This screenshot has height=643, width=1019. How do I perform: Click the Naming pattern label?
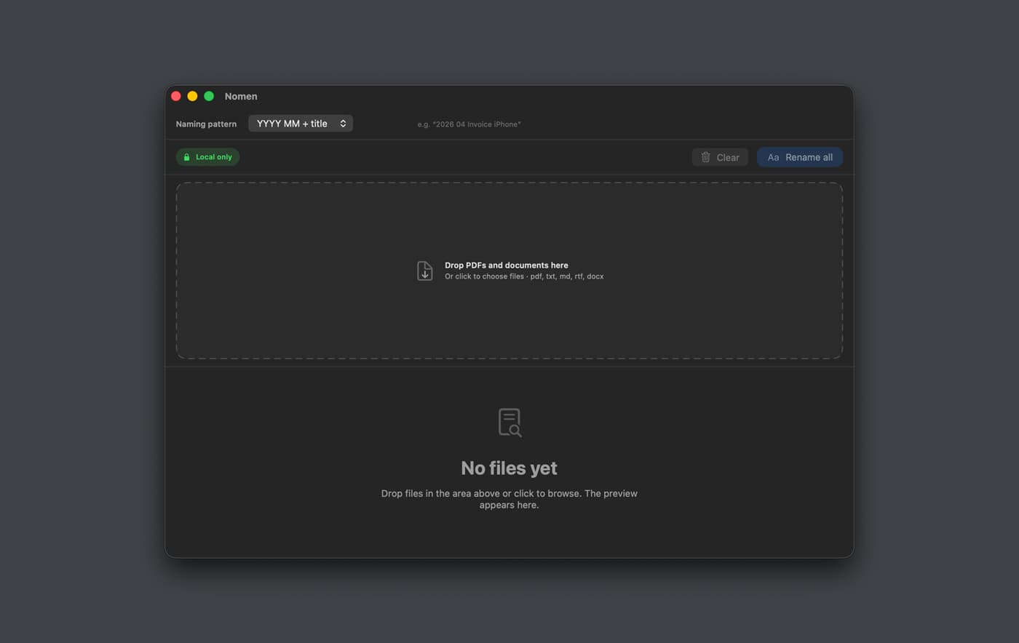coord(206,124)
